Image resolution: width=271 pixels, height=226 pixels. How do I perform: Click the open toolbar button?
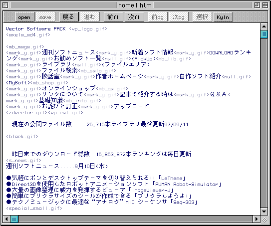pos(24,17)
